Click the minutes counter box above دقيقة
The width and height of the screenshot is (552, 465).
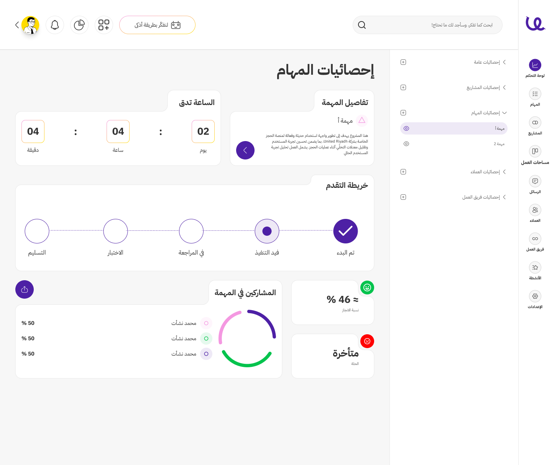click(33, 131)
